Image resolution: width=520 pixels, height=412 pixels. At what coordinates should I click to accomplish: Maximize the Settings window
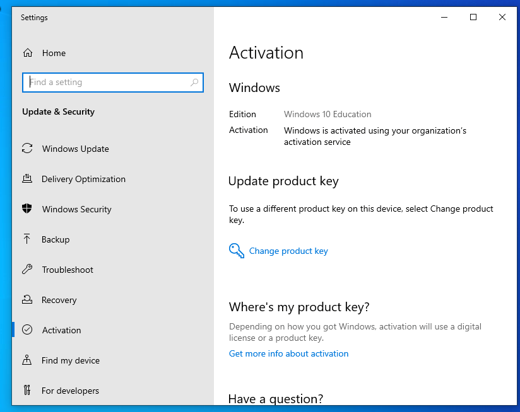pyautogui.click(x=473, y=17)
